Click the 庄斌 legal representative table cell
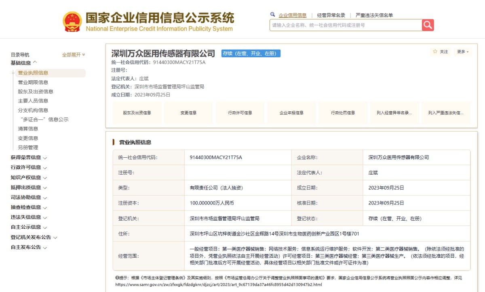This screenshot has height=292, width=485. coord(417,172)
